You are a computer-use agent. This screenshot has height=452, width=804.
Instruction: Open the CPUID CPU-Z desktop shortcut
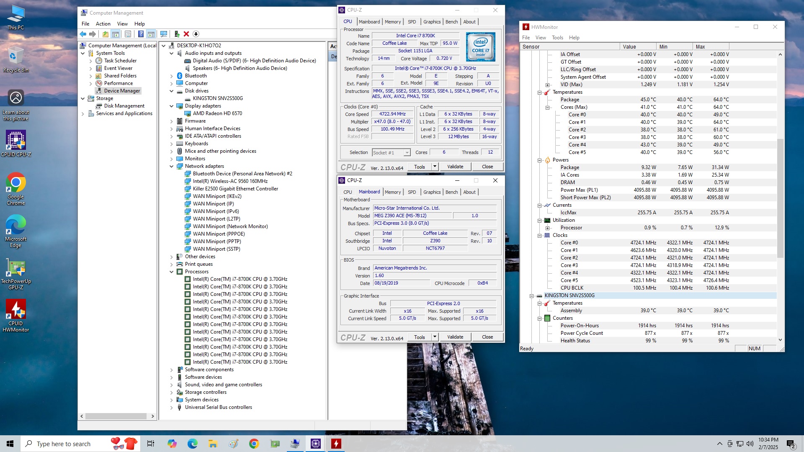coord(15,144)
